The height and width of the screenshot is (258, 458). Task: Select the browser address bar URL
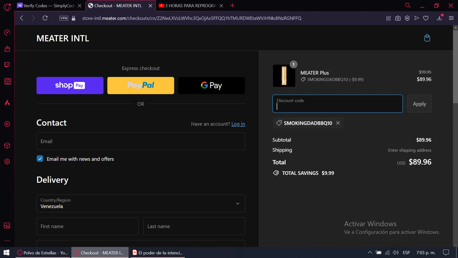(192, 18)
